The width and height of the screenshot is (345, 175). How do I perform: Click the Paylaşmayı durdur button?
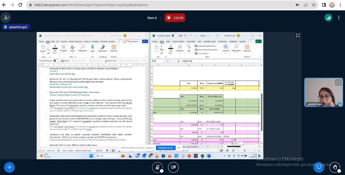click(x=166, y=148)
